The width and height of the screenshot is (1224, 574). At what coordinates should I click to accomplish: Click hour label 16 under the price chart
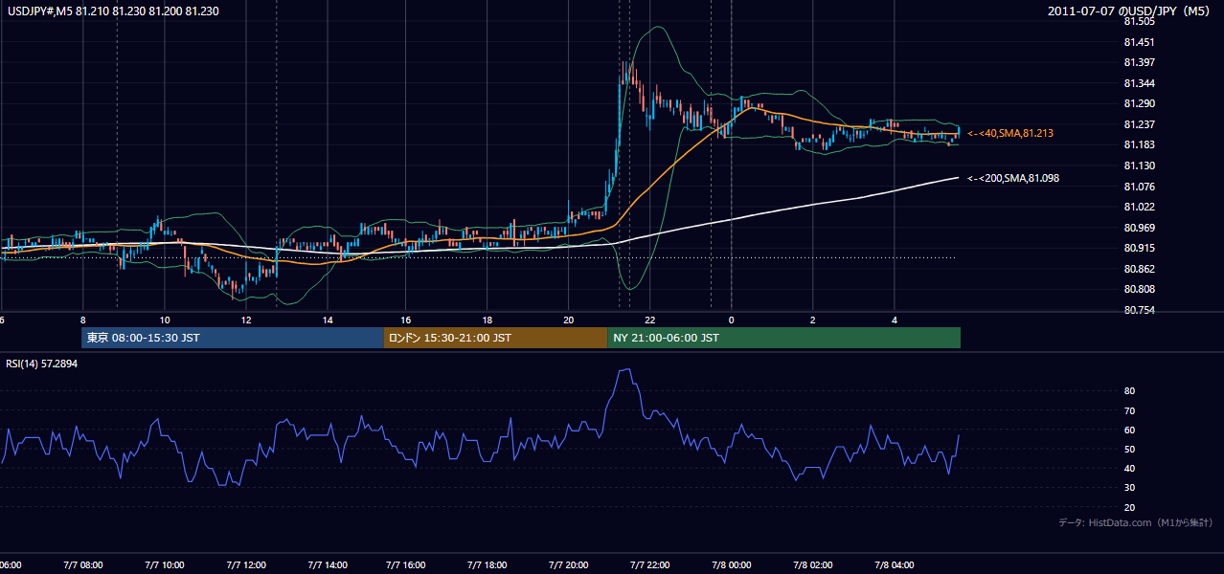406,320
